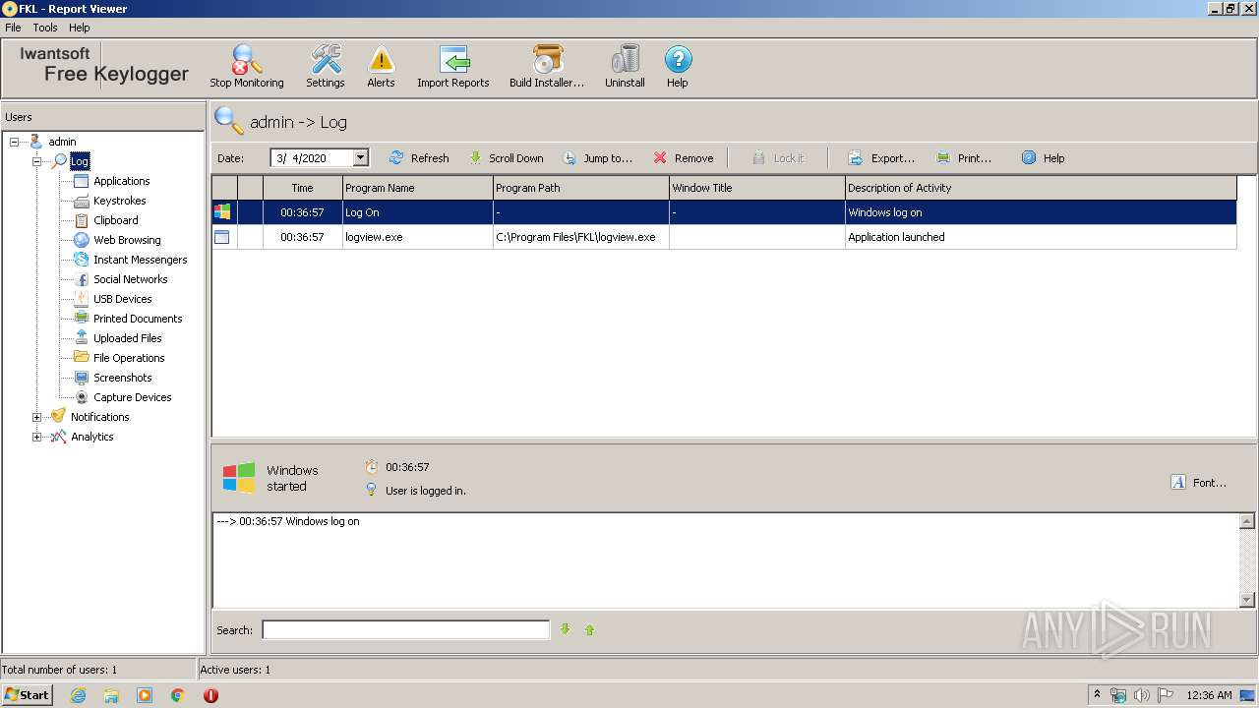Select Keystrokes in the user tree
Viewport: 1259px width, 708px height.
click(x=119, y=201)
